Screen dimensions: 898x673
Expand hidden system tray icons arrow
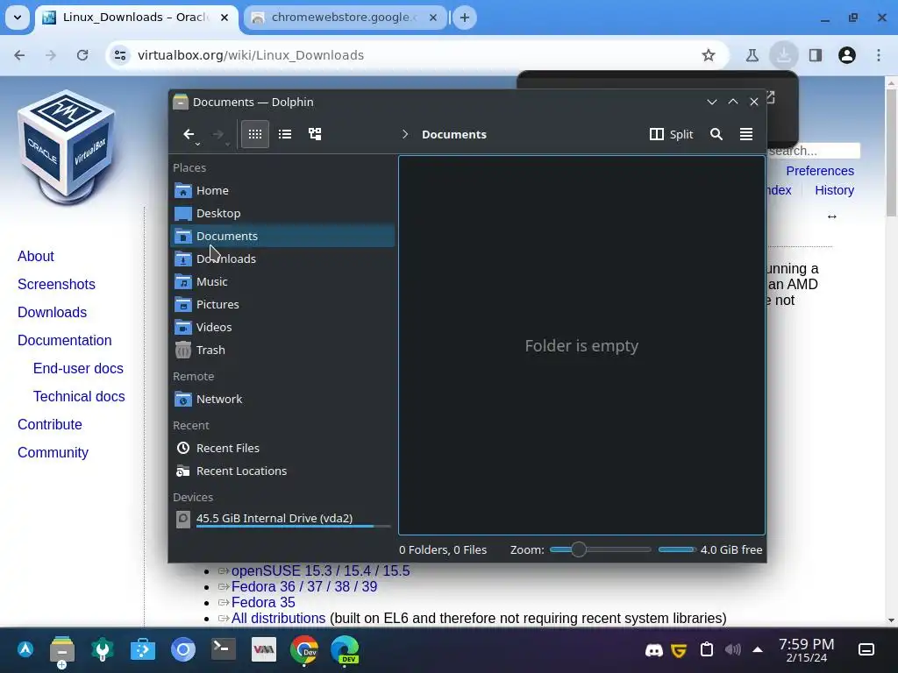[758, 649]
